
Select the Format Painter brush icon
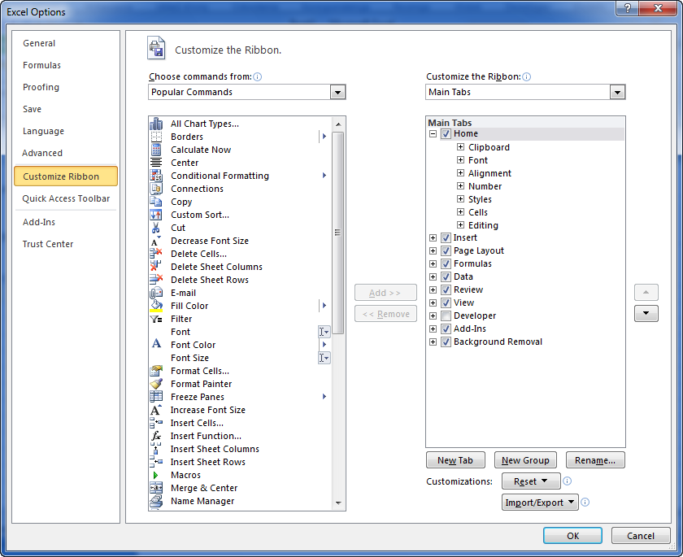[x=156, y=384]
